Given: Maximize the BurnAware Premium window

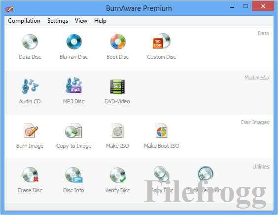Looking at the screenshot, I should pos(245,6).
